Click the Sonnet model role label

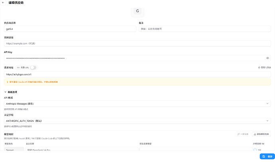pyautogui.click(x=14, y=149)
